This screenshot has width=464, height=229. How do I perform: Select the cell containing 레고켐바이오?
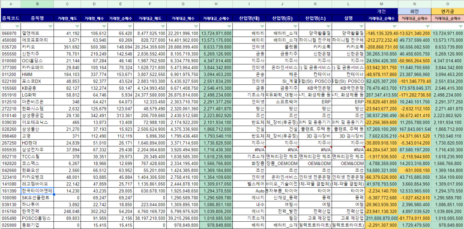click(x=37, y=184)
